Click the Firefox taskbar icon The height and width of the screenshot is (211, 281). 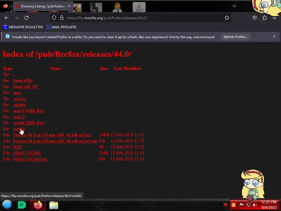38,205
